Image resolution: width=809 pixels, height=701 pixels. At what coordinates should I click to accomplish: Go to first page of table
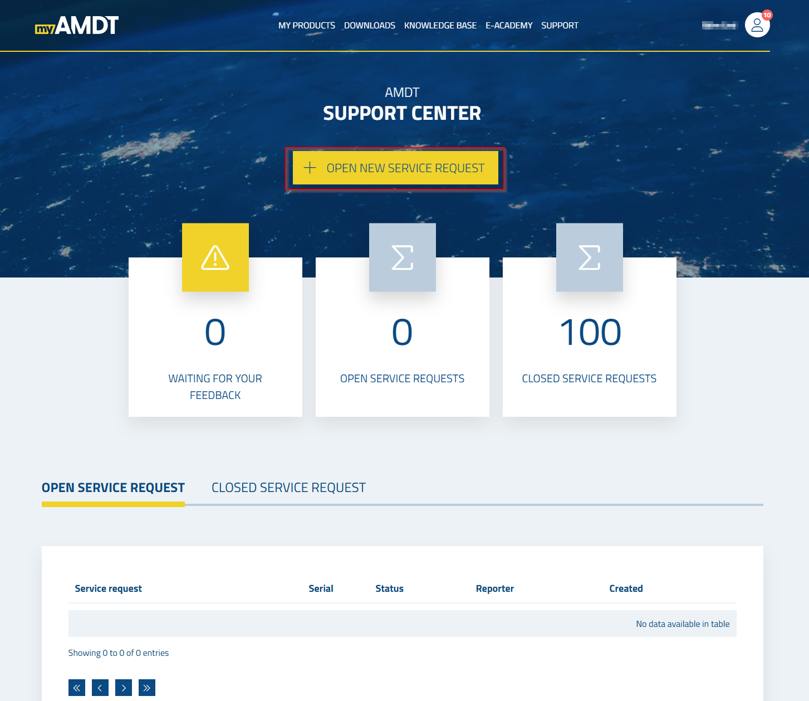[77, 688]
